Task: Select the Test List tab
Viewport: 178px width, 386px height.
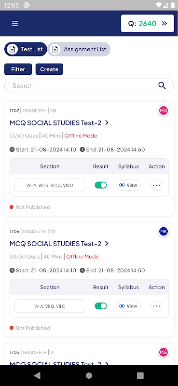Action: coord(26,49)
